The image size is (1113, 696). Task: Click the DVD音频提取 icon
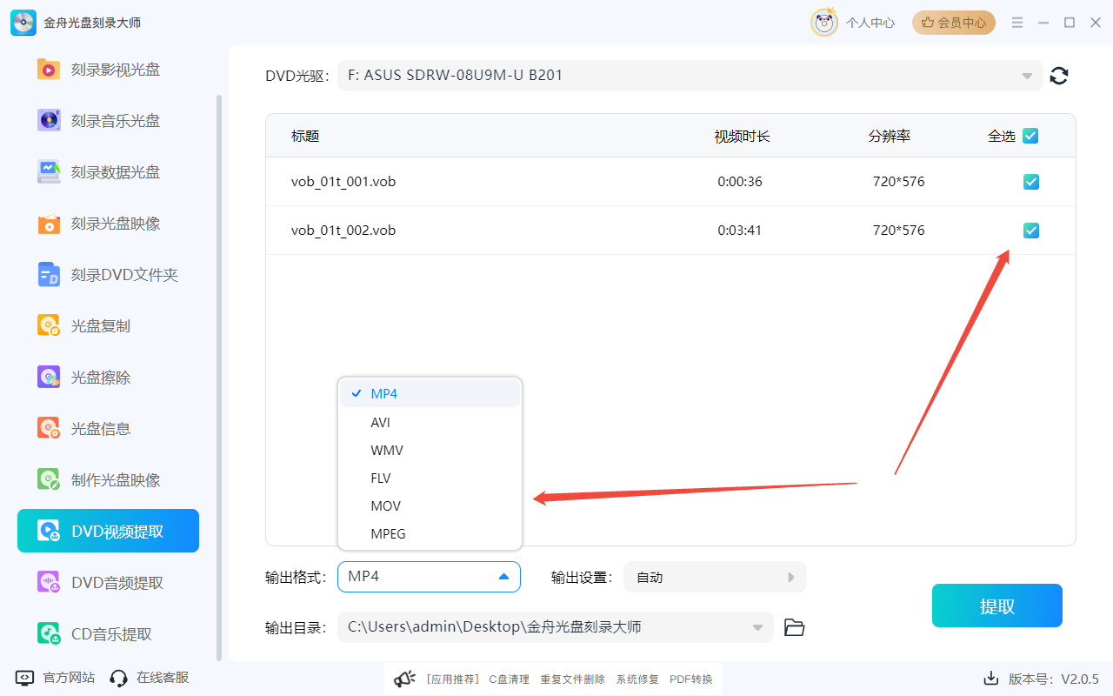tap(49, 583)
